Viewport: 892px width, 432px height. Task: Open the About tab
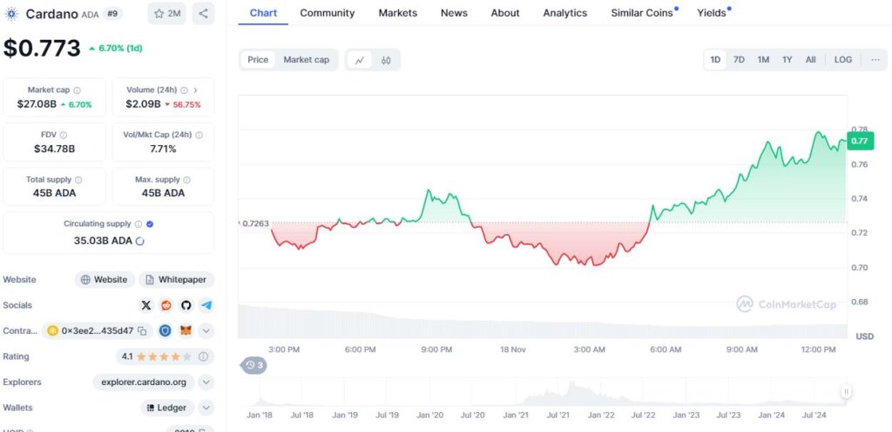pos(505,13)
